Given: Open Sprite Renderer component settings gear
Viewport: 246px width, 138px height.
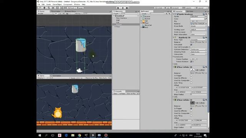Looking at the screenshot, I should click(x=206, y=14).
